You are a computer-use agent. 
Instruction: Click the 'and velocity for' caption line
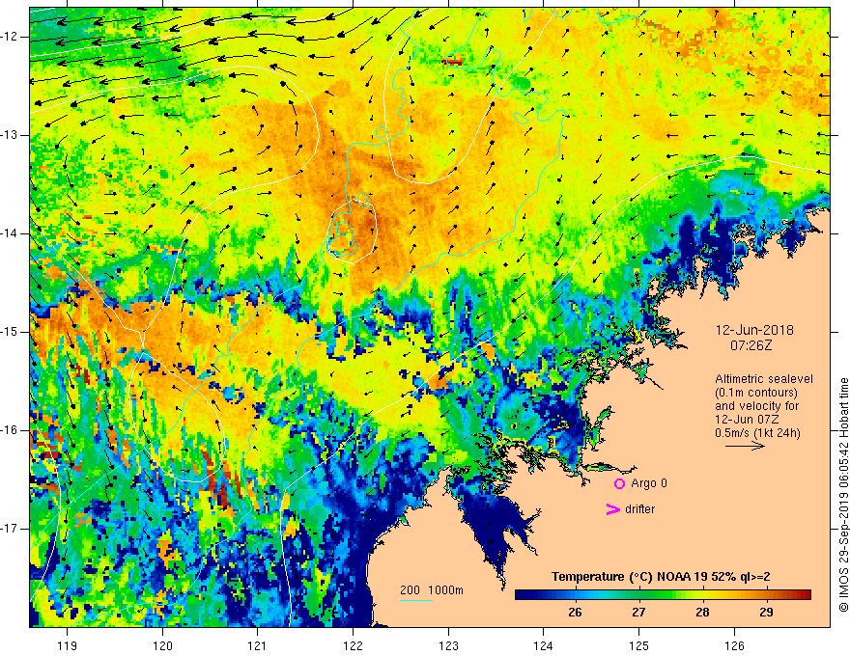click(756, 406)
